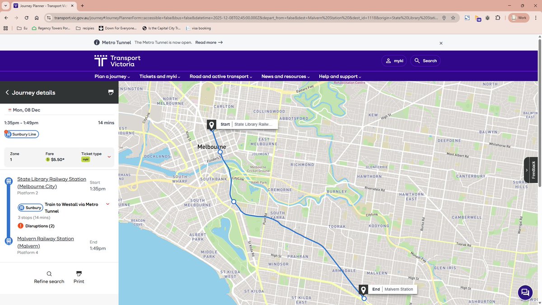Click the '$5.50*' fare amount
Image resolution: width=542 pixels, height=305 pixels.
pos(58,160)
